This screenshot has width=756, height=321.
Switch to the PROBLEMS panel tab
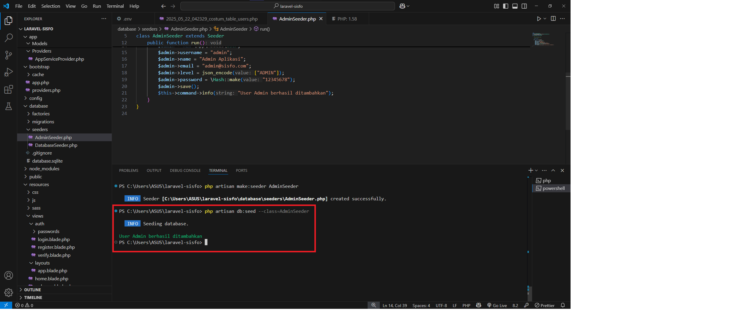(x=128, y=171)
